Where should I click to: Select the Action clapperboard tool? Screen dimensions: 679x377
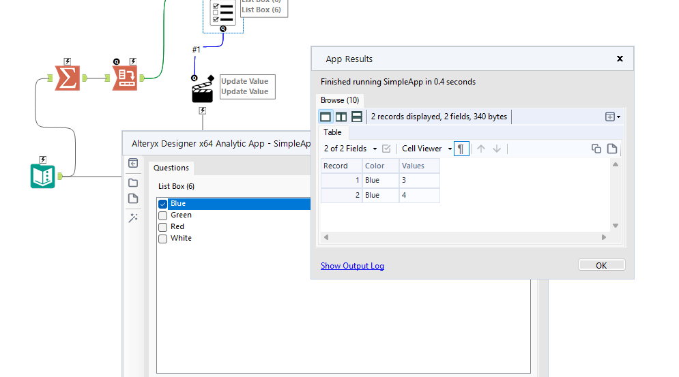[x=202, y=91]
